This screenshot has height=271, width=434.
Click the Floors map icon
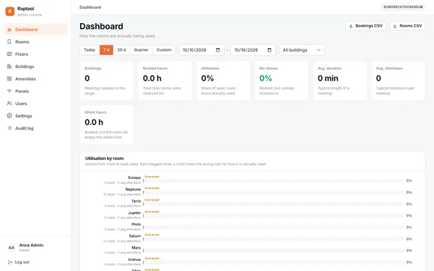click(x=9, y=54)
